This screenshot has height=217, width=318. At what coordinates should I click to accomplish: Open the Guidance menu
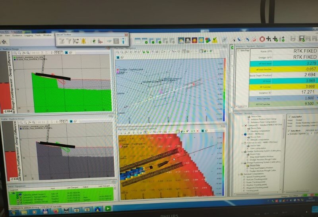17,35
